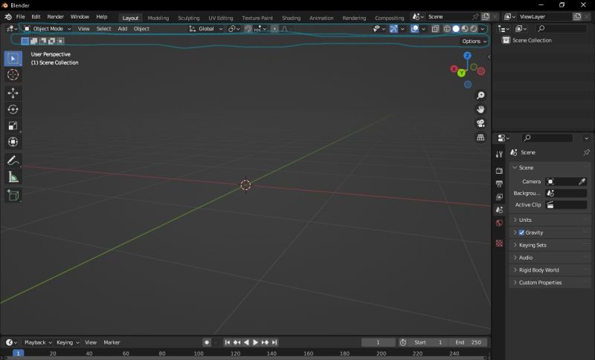595x360 pixels.
Task: Expand the Custom Properties panel
Action: tap(550, 283)
